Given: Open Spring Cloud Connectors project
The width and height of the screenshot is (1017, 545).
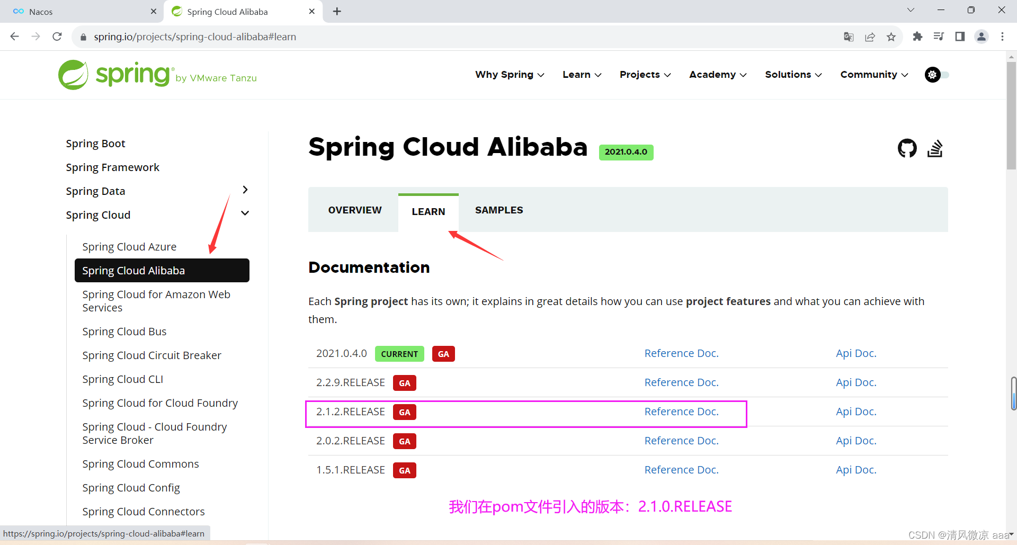Looking at the screenshot, I should click(143, 512).
